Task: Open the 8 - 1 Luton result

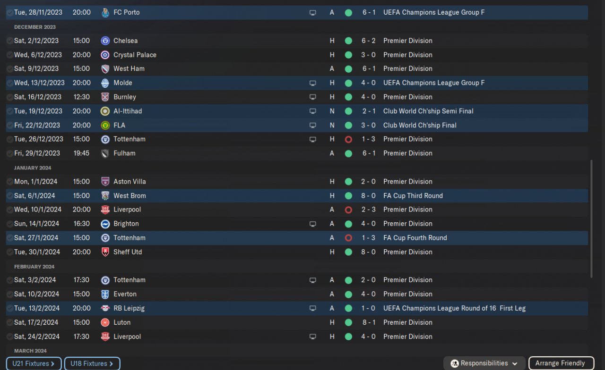Action: click(369, 322)
